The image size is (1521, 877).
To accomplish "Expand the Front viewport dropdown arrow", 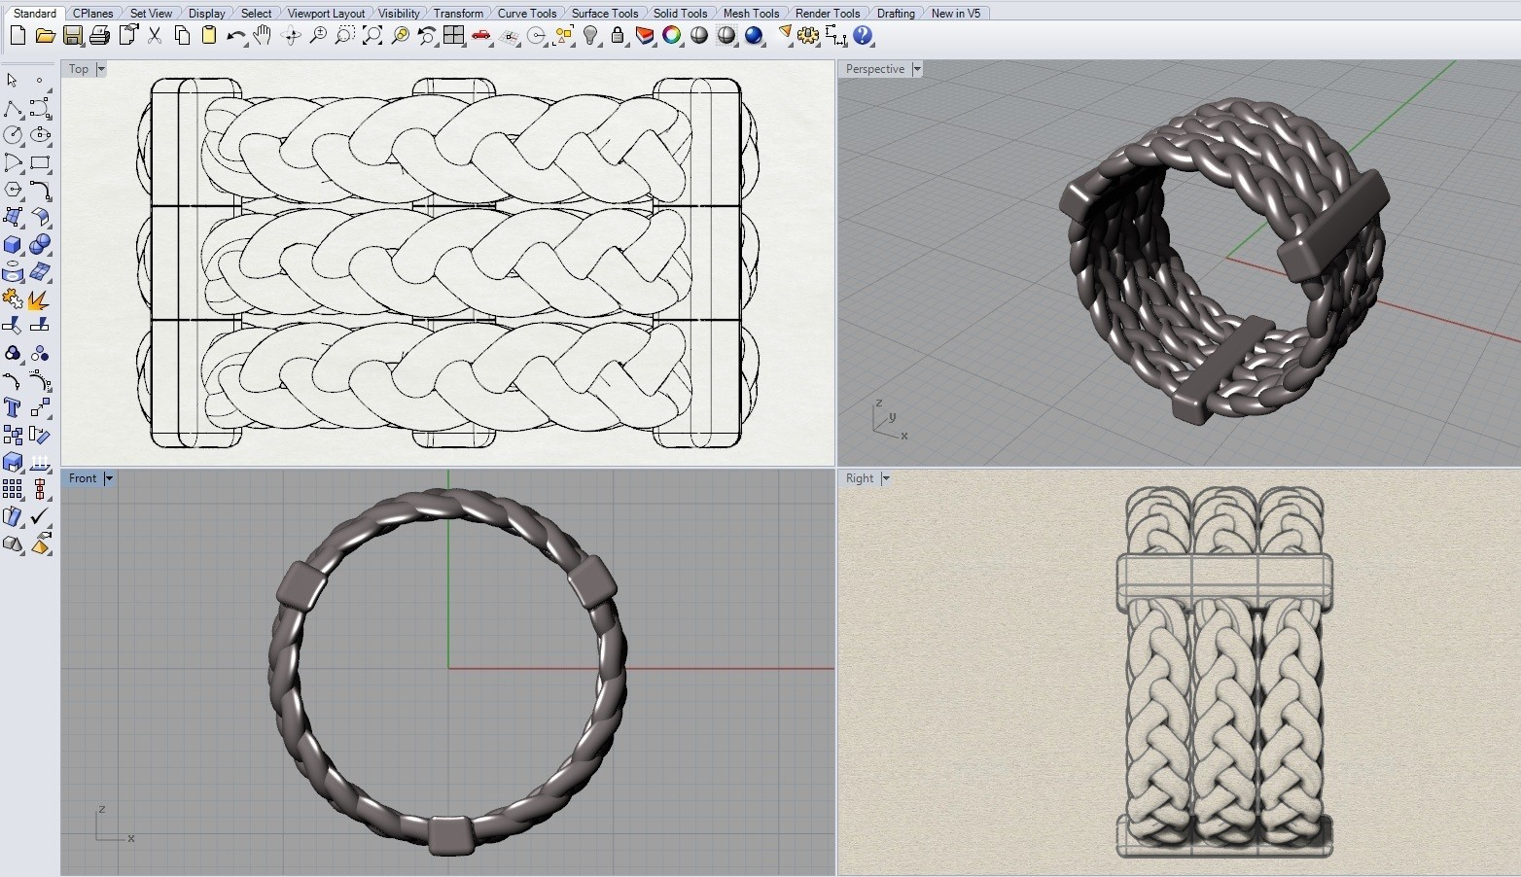I will (109, 478).
